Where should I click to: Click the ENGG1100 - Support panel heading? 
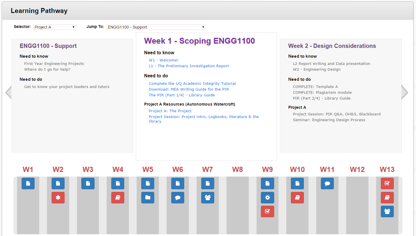(48, 46)
